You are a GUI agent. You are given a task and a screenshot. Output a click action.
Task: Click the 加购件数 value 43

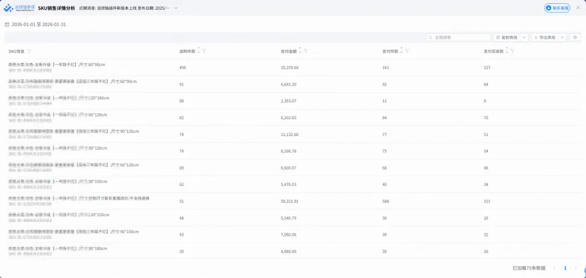182,235
